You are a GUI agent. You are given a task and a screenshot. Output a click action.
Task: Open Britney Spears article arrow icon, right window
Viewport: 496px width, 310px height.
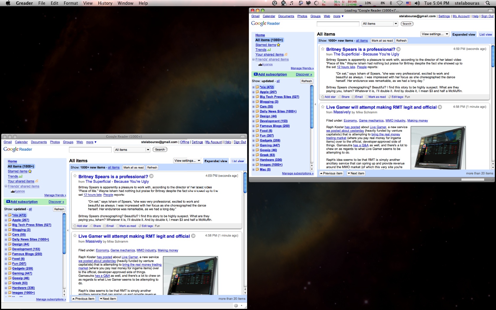[x=398, y=49]
